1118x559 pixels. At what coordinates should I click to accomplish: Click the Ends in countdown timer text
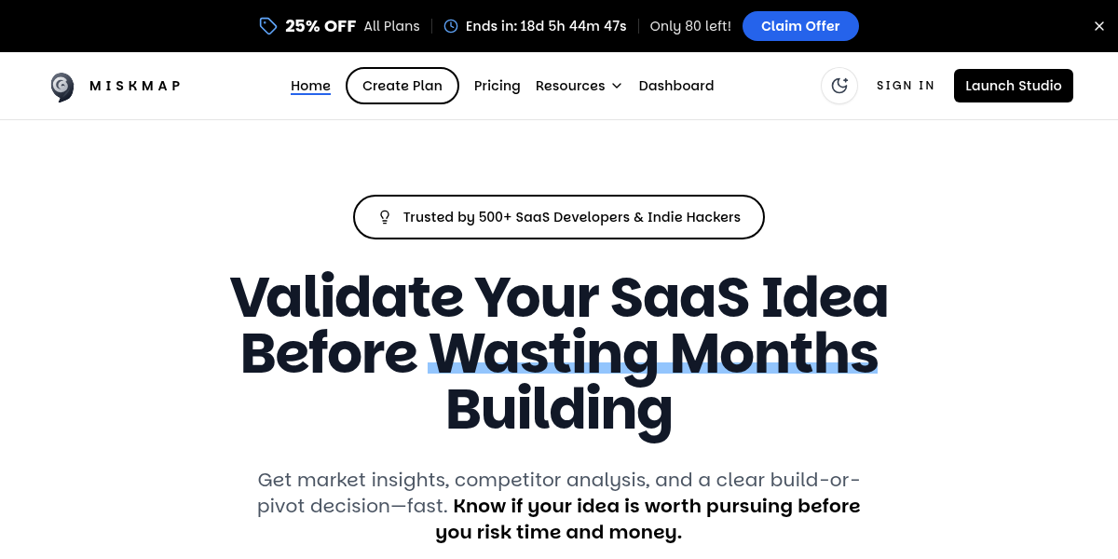point(546,26)
